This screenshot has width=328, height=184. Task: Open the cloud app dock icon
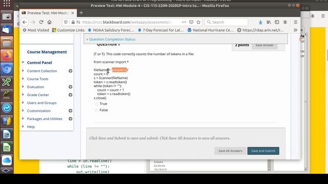[7, 160]
